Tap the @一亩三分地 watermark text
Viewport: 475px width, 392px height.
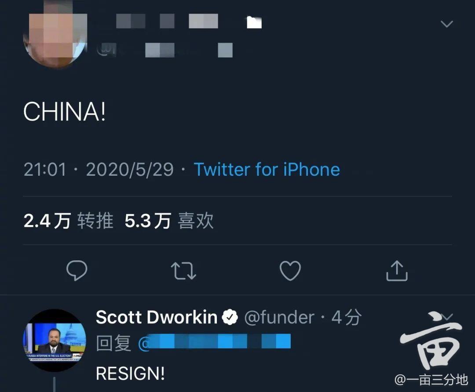431,380
